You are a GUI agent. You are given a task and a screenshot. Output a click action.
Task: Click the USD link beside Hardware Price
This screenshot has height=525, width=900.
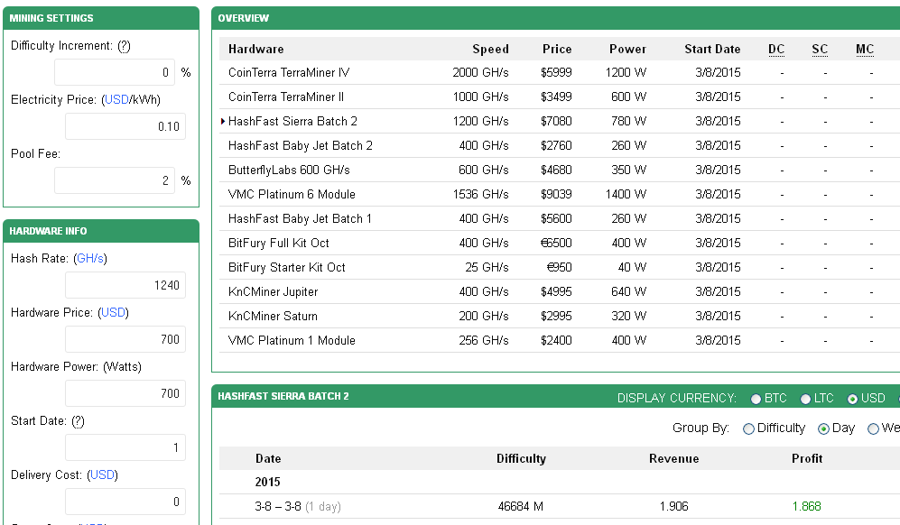pos(113,313)
